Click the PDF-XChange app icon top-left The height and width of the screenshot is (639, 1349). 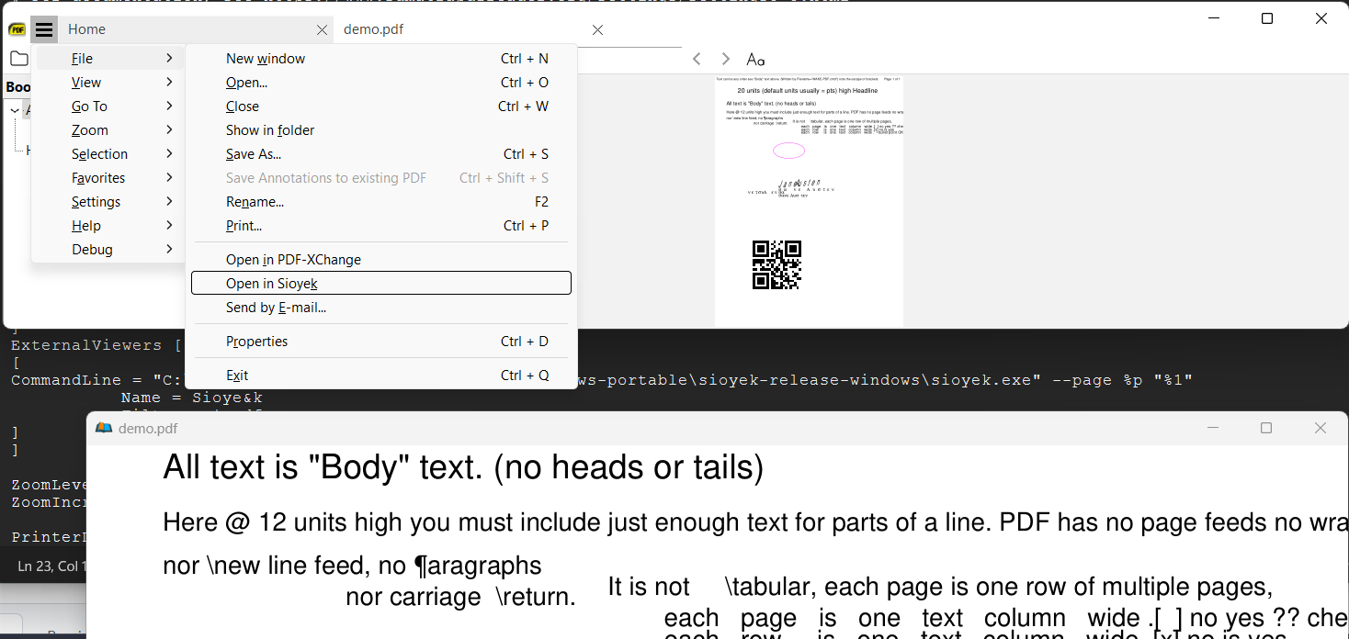(x=17, y=28)
